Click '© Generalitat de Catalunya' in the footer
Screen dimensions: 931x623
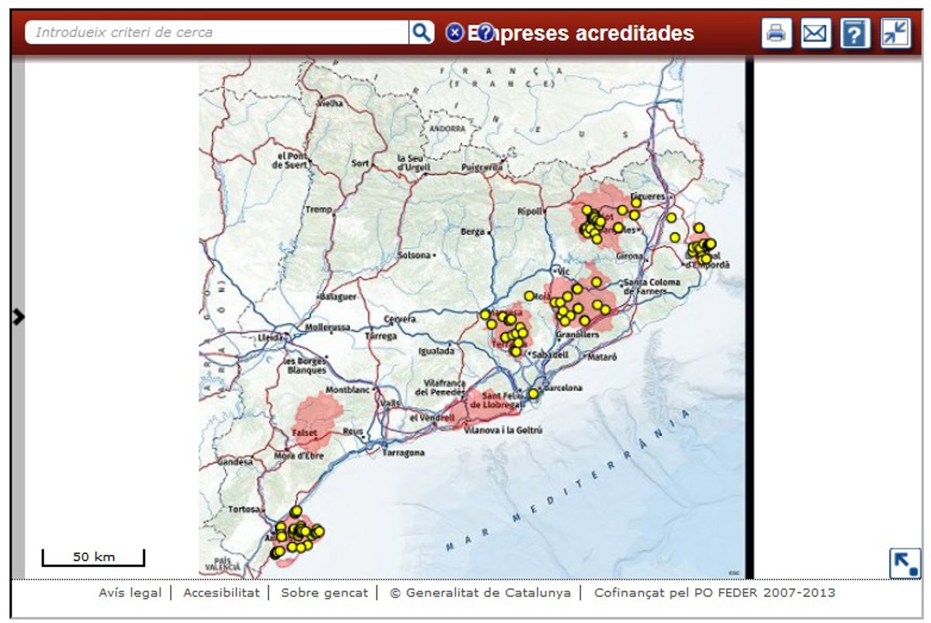tap(480, 593)
